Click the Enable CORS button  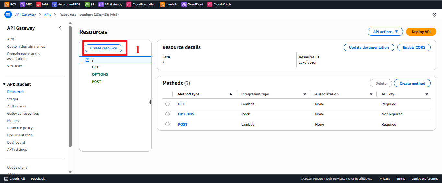(414, 47)
